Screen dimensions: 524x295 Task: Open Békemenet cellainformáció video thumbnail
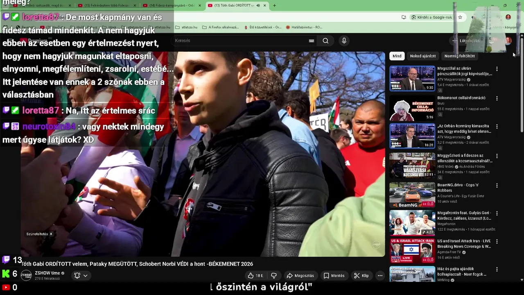tap(412, 107)
